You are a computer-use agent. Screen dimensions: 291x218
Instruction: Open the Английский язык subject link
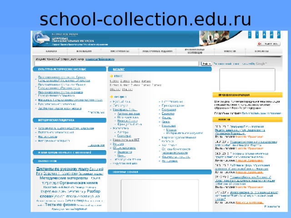coord(128,114)
